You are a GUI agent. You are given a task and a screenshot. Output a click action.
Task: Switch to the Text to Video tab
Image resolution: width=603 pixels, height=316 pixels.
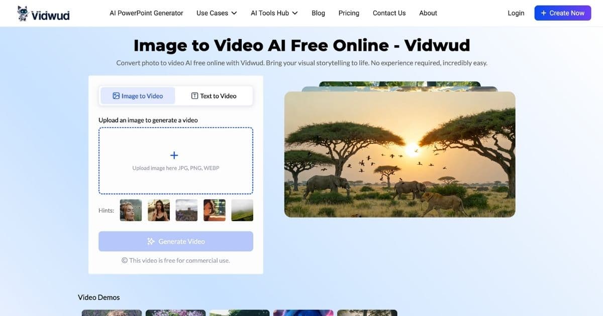click(x=214, y=96)
